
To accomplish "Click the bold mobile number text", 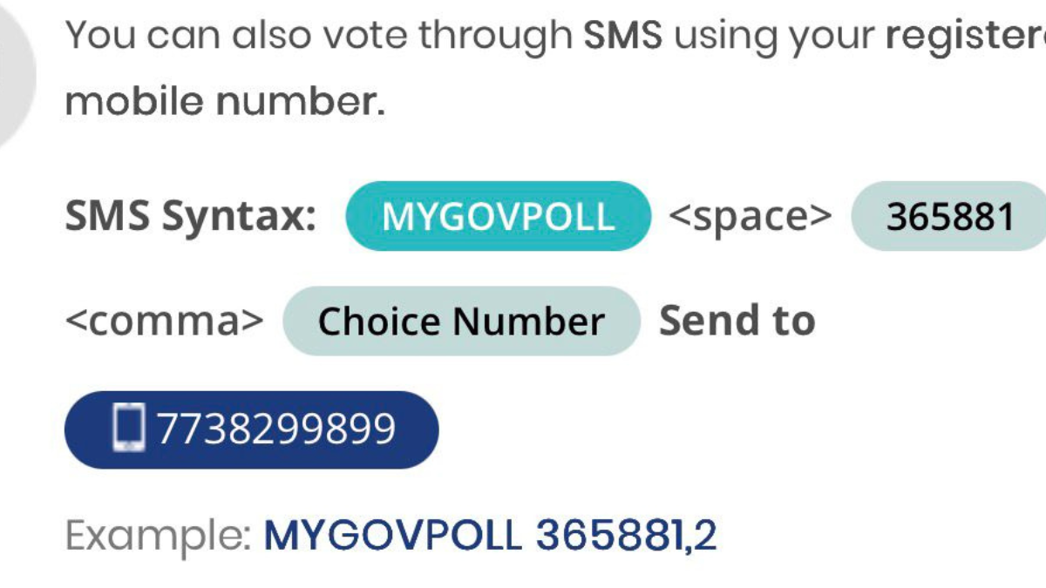I will pyautogui.click(x=225, y=103).
